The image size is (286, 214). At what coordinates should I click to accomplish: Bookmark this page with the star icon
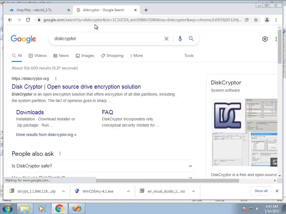(256, 20)
